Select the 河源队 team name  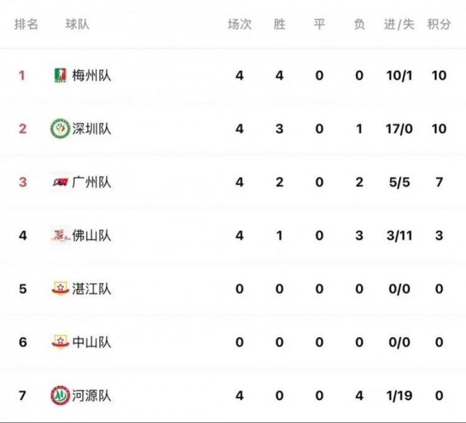click(91, 396)
